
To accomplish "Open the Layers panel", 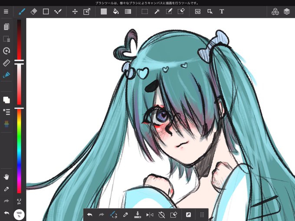I will (287, 11).
